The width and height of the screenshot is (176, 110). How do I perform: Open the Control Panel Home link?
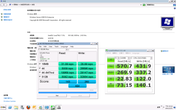tap(7, 10)
